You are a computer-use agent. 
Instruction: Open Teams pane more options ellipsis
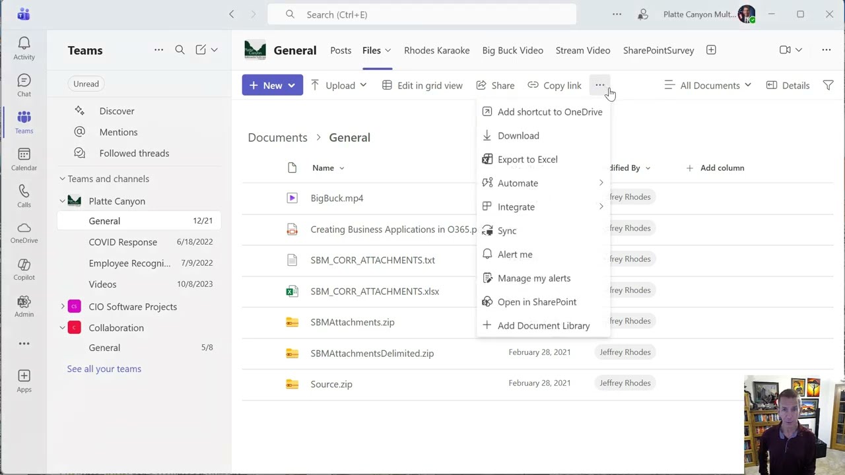(x=158, y=49)
